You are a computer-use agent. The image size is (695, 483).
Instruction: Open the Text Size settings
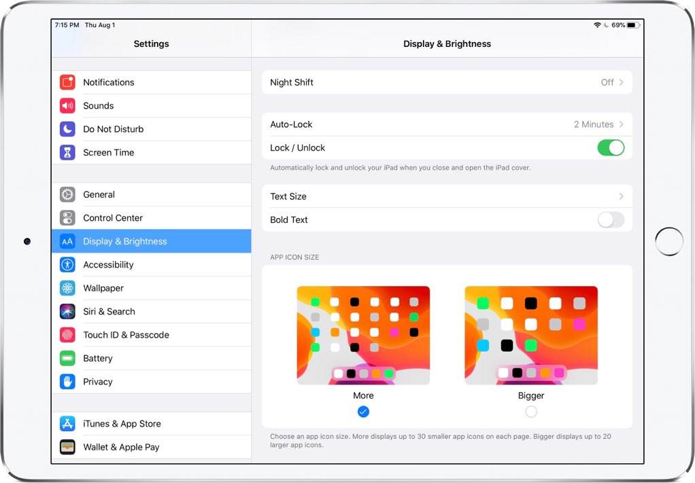point(447,196)
